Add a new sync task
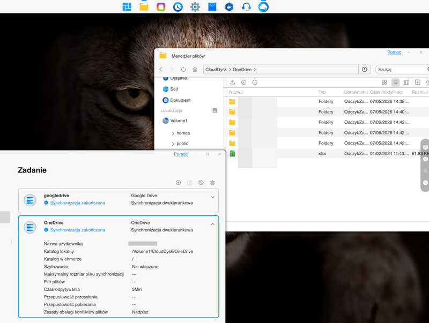 coord(178,183)
